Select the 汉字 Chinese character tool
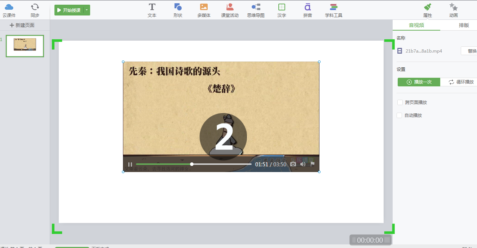Screen dimensions: 477x248 point(282,10)
